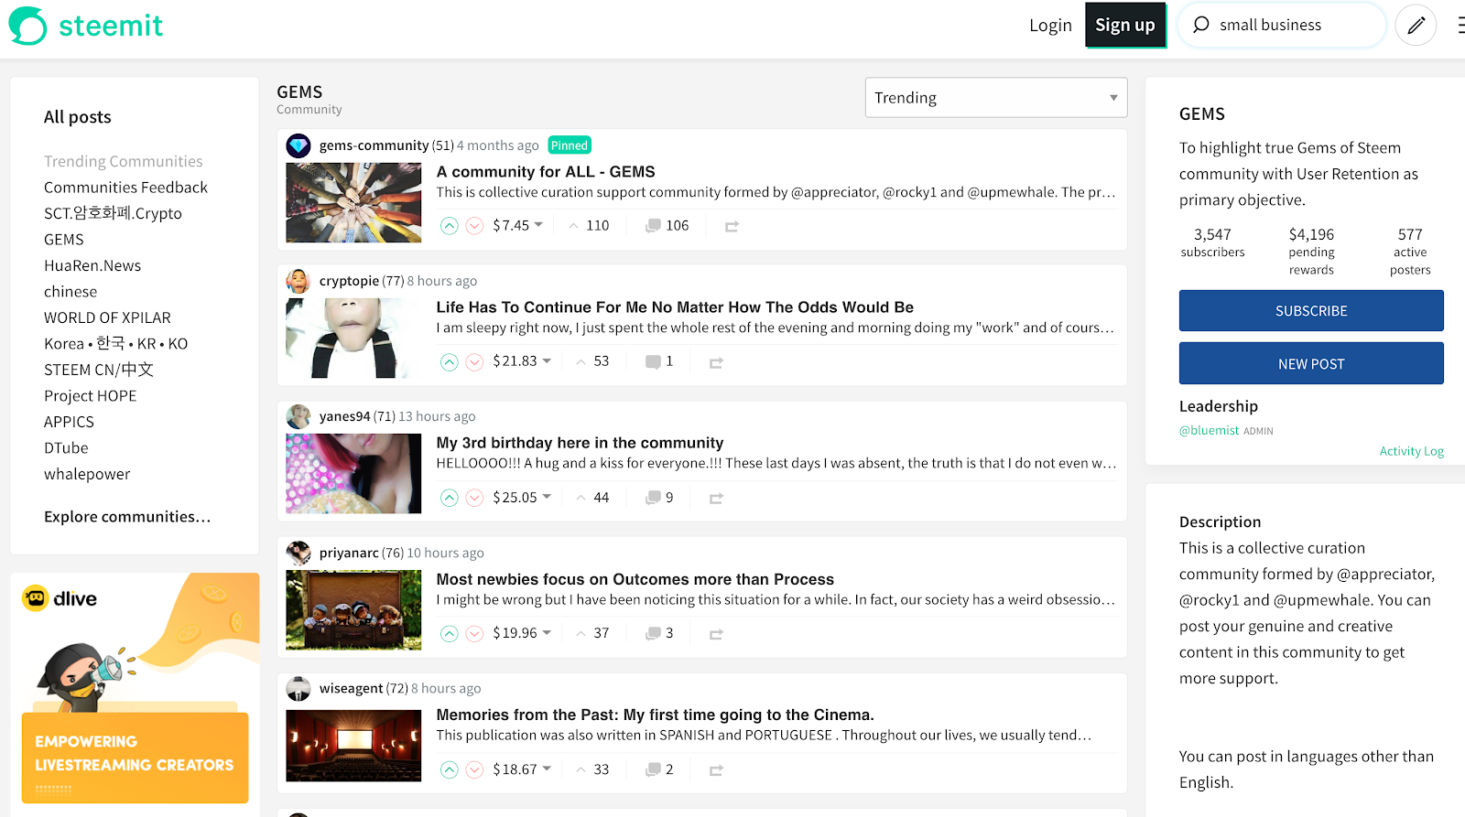
Task: Open the Trending sort dropdown
Action: click(x=996, y=98)
